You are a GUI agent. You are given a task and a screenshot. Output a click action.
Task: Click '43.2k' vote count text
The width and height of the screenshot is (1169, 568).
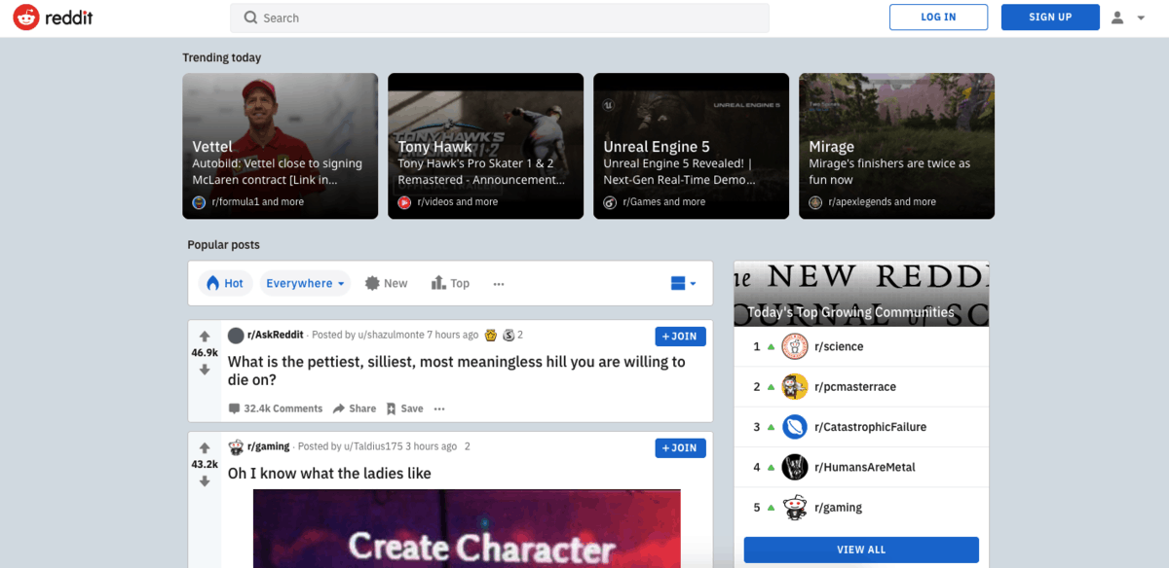click(x=205, y=465)
